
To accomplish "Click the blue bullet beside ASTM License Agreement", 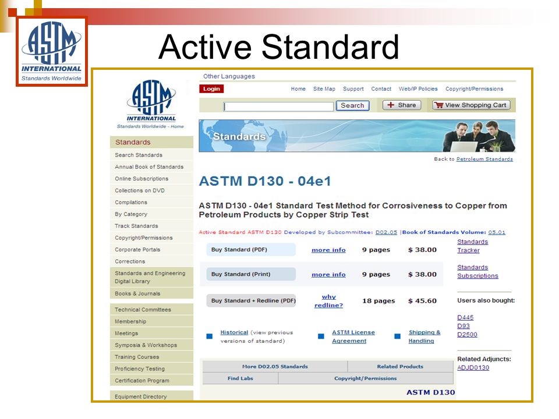I will (321, 336).
